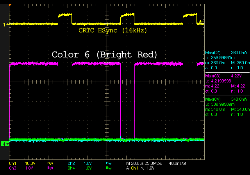Screen dimensions: 250x175
Task: Select the Ch4 channel label
Action: 71,168
